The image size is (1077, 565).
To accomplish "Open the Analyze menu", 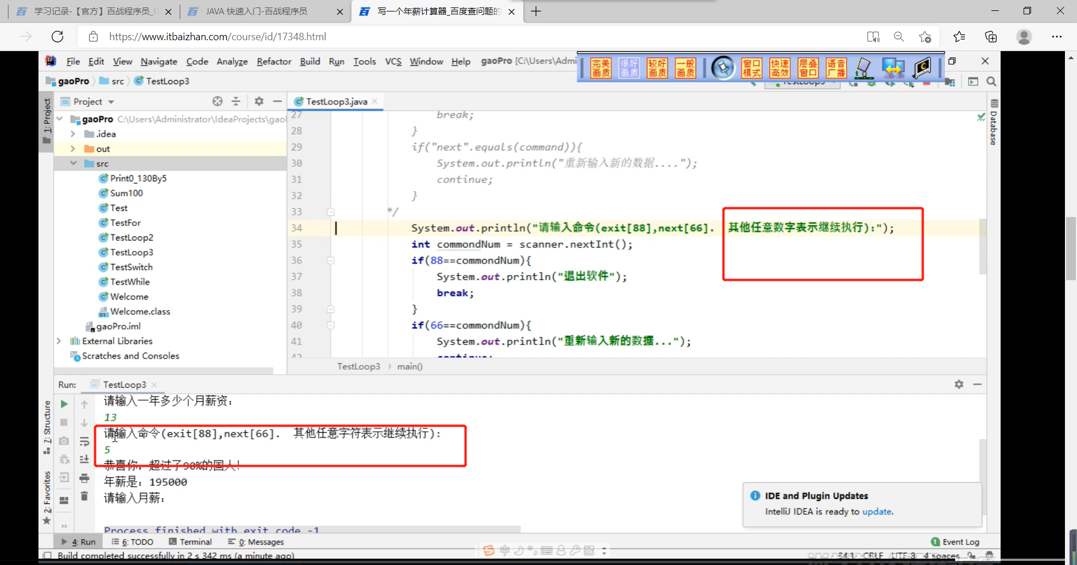I will (232, 61).
